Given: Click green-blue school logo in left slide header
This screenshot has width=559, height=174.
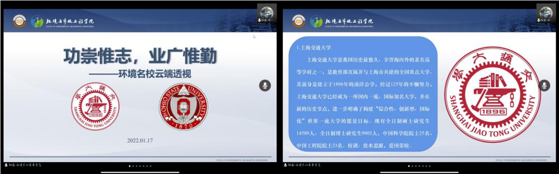Looking at the screenshot, I should tap(37, 22).
